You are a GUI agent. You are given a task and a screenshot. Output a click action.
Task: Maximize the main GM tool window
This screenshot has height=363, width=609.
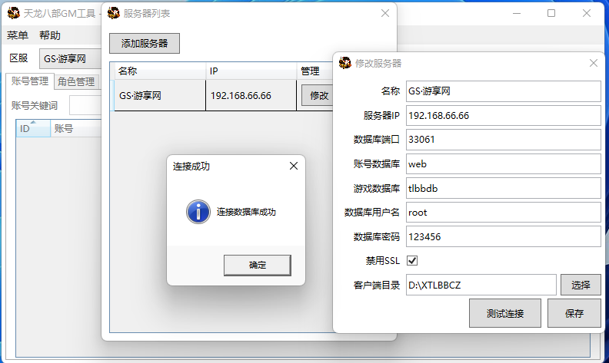coord(551,13)
